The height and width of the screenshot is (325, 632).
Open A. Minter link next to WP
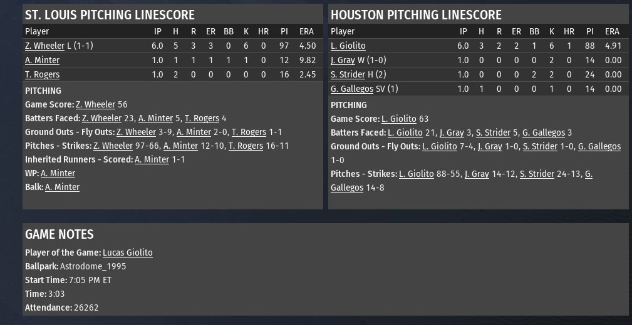pyautogui.click(x=58, y=173)
